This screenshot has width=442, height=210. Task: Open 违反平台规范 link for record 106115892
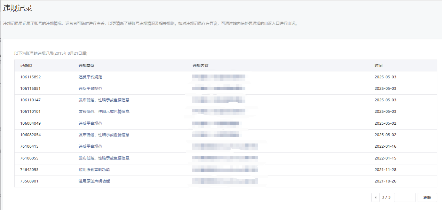click(90, 77)
